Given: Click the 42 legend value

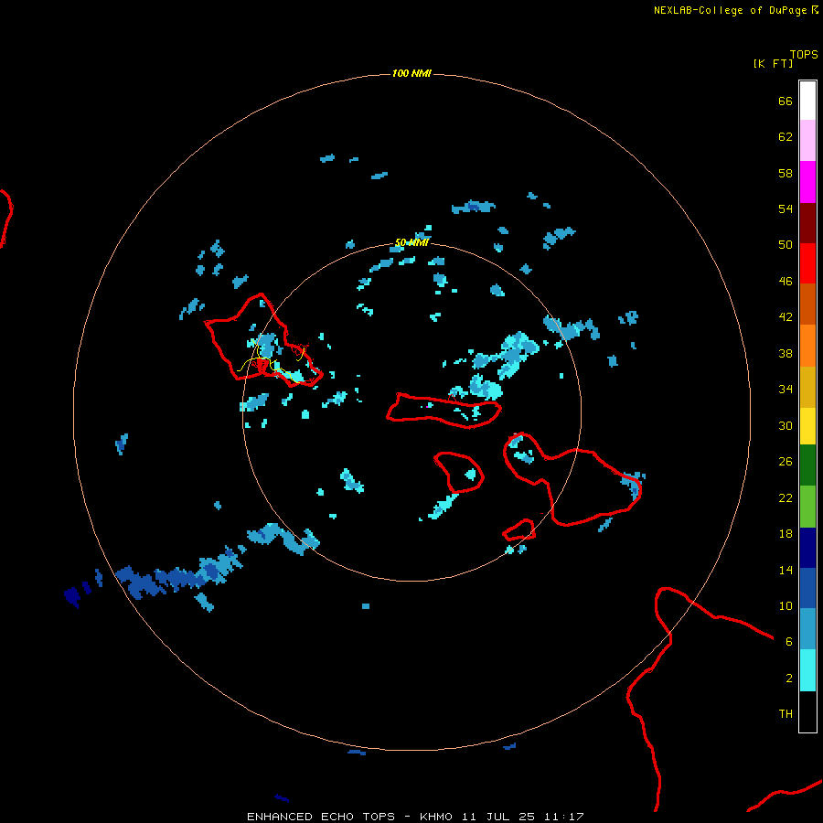Looking at the screenshot, I should (x=786, y=317).
